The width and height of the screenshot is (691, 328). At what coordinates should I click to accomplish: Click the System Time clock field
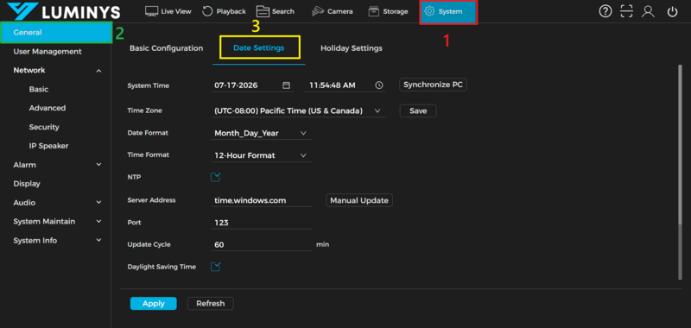coord(345,85)
